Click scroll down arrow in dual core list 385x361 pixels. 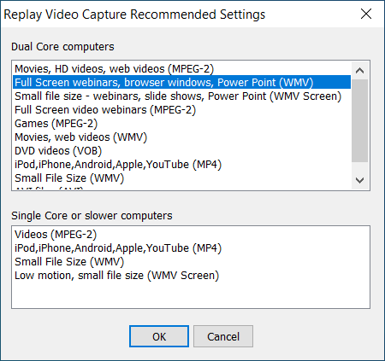[x=359, y=180]
